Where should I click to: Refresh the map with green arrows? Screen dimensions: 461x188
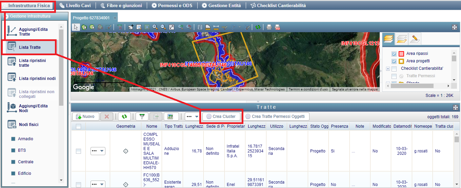[x=258, y=27]
